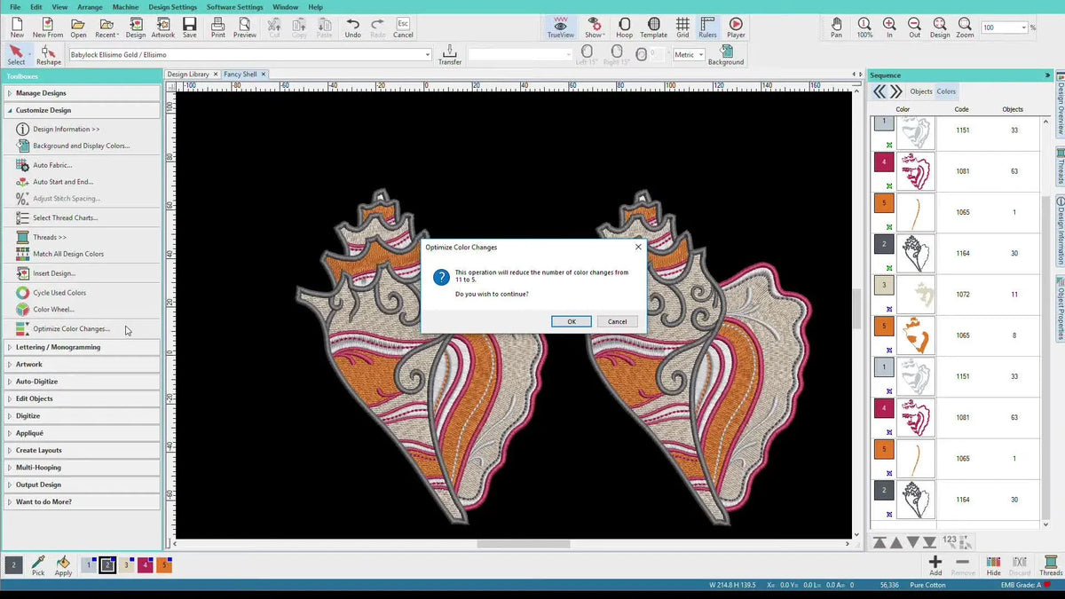Activate the Pan tool
Image resolution: width=1065 pixels, height=599 pixels.
click(837, 28)
